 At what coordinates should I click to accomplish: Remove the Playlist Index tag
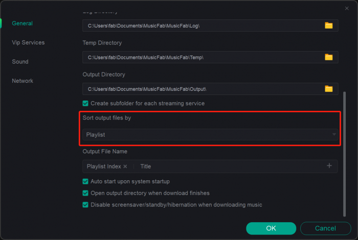coord(125,166)
